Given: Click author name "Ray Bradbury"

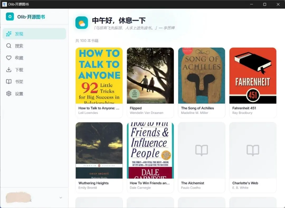Looking at the screenshot, I should click(x=242, y=113).
